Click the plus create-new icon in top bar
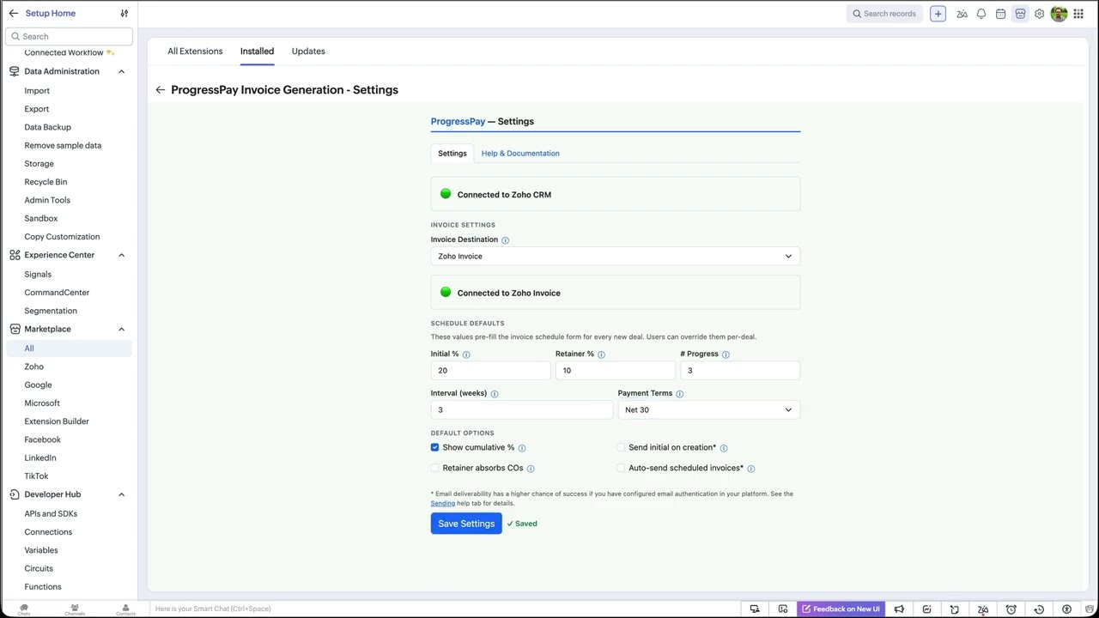This screenshot has height=618, width=1099. click(x=938, y=14)
